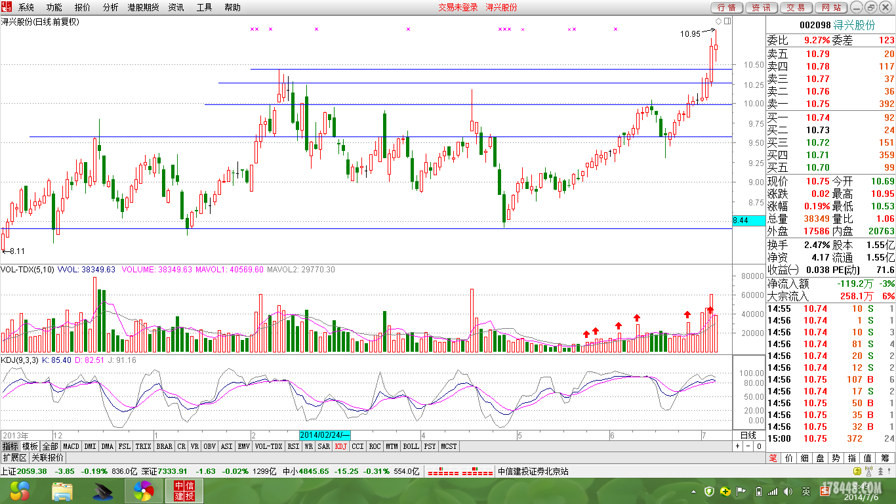Click the network signal bars tray icon
Image resolution: width=896 pixels, height=504 pixels.
coord(774,491)
